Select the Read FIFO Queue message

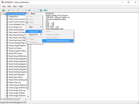point(16,54)
